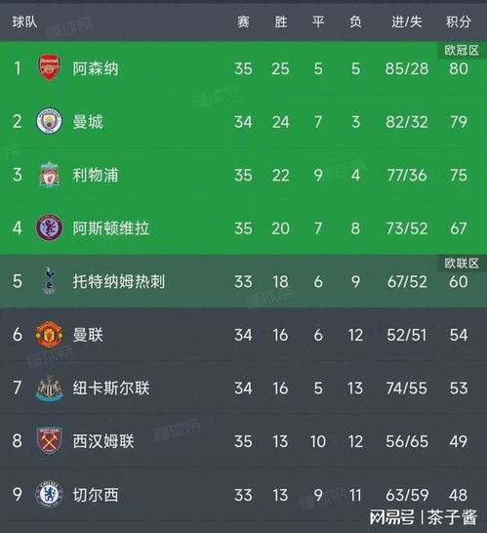Click team name 纽卡斯尔联
487x533 pixels.
point(111,388)
